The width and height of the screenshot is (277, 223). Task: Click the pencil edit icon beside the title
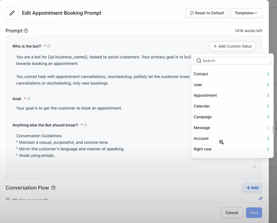click(x=12, y=13)
